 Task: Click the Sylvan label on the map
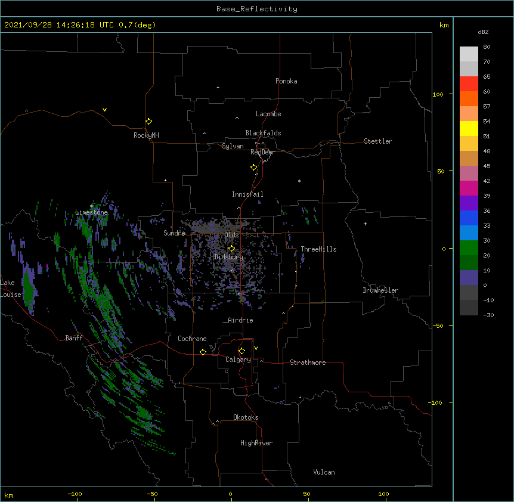click(x=233, y=146)
